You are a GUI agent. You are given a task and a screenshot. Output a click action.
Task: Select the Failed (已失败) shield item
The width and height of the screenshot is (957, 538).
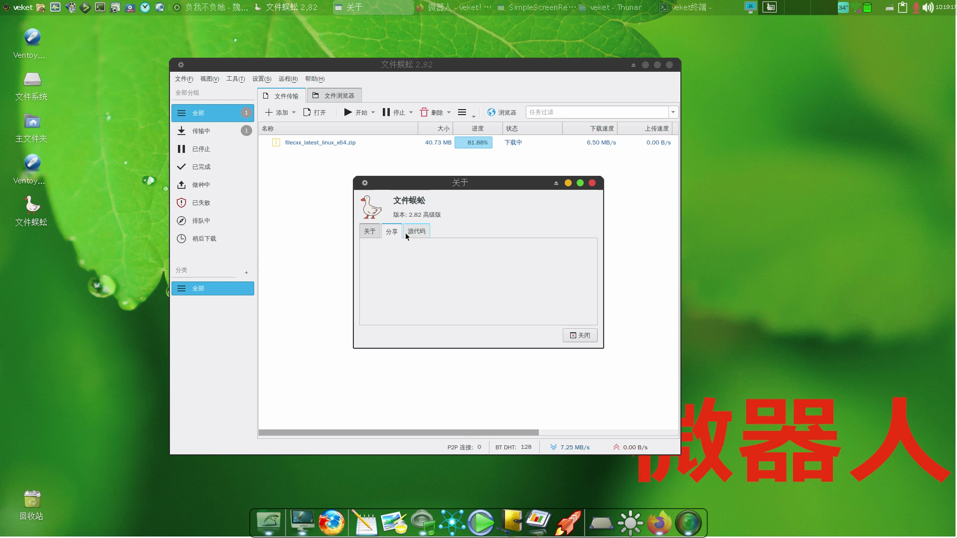pyautogui.click(x=201, y=203)
